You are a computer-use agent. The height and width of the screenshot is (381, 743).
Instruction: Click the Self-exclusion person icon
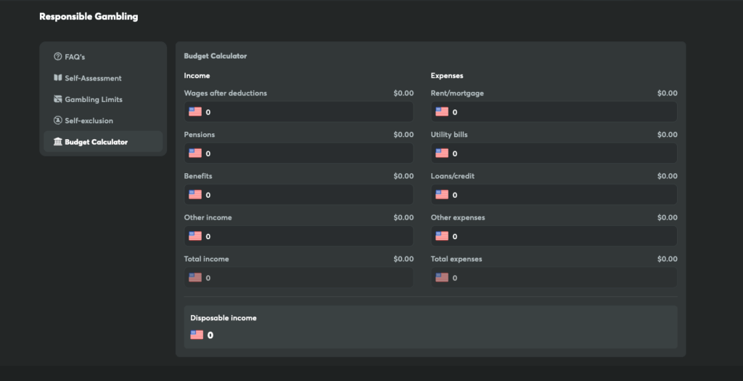click(58, 120)
